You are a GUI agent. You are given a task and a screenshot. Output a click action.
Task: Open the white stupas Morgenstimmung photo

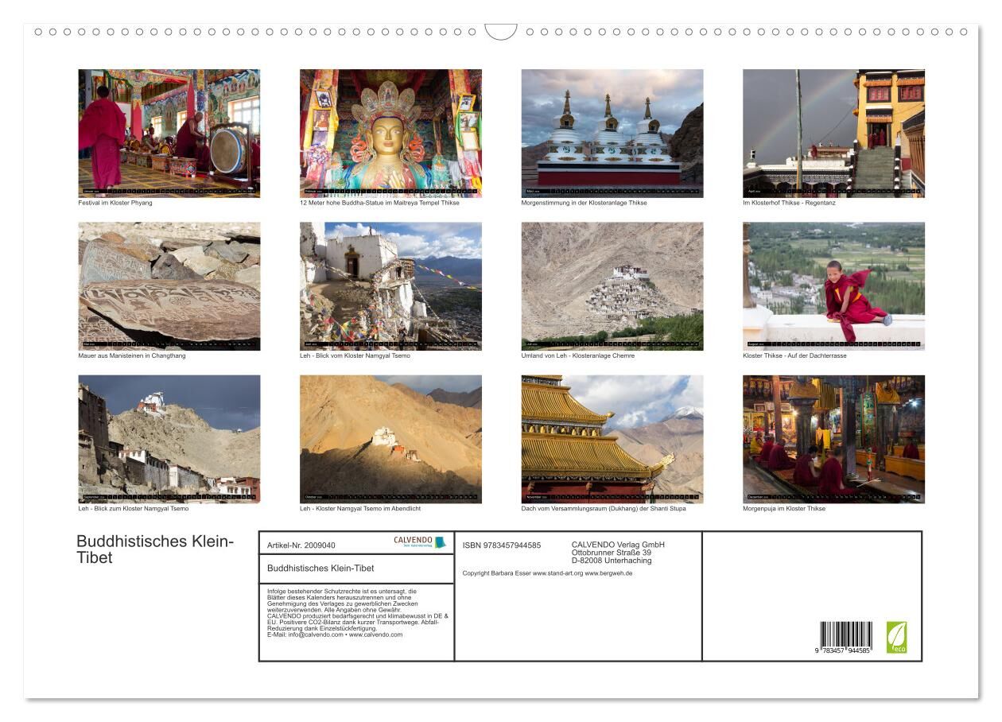tap(612, 133)
